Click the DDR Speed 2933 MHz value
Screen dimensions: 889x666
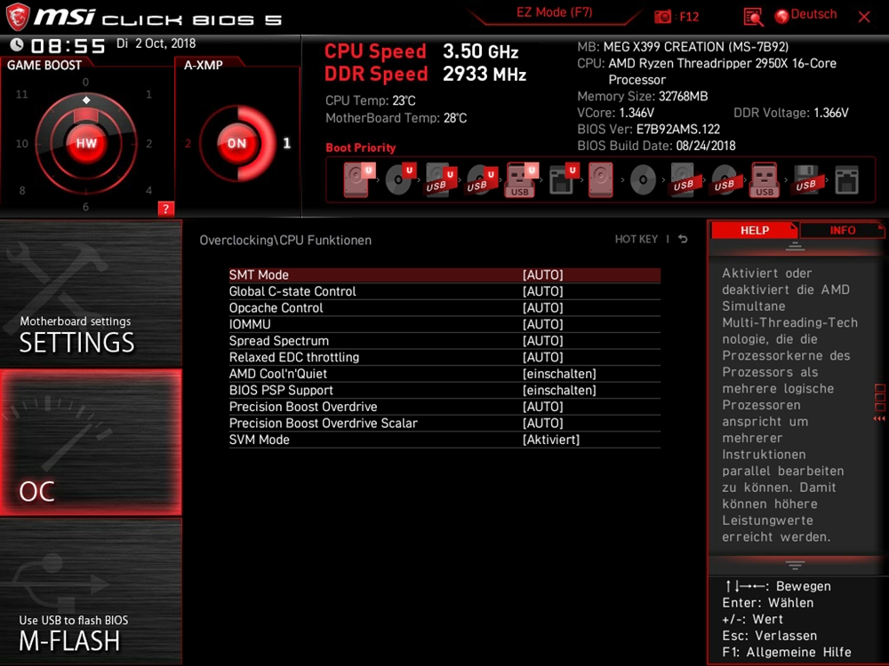(485, 75)
